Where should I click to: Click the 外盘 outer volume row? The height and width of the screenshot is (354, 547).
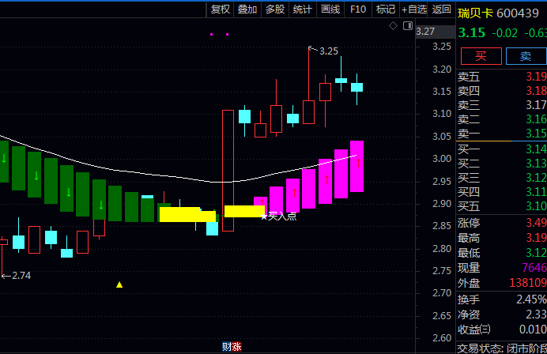[502, 283]
